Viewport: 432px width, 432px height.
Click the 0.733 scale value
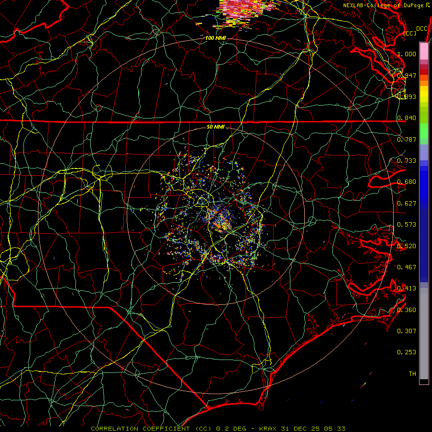[407, 161]
